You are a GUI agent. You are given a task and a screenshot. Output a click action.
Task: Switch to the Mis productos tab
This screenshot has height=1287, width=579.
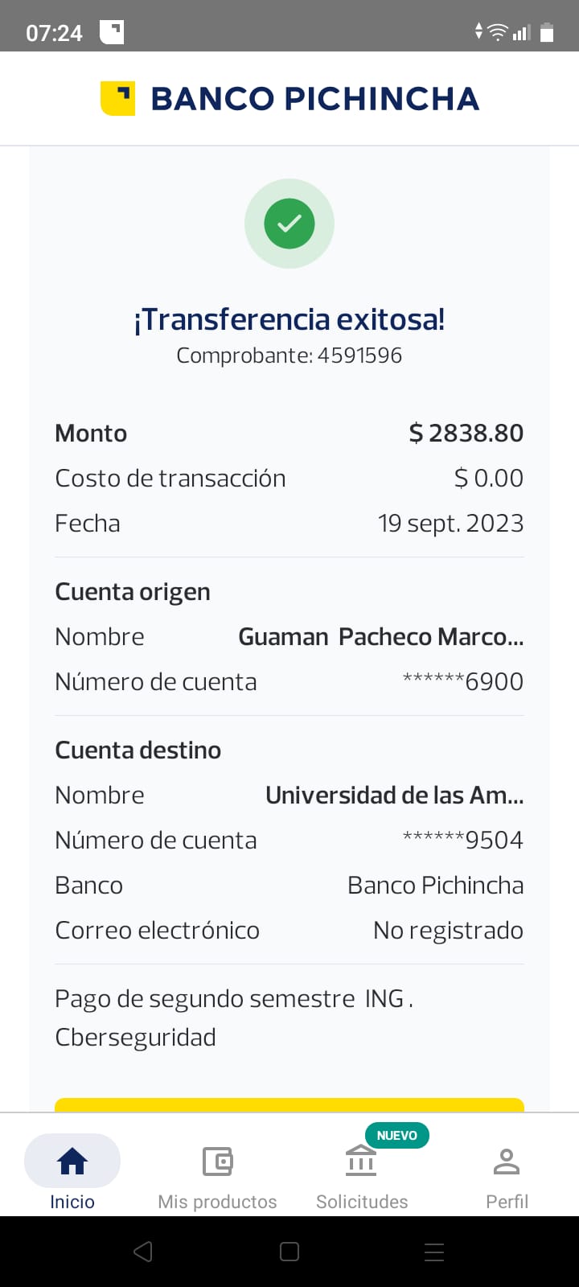(217, 1202)
